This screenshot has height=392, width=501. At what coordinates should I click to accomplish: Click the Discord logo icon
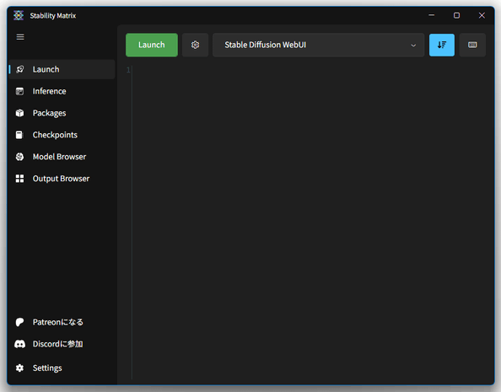[x=19, y=344]
